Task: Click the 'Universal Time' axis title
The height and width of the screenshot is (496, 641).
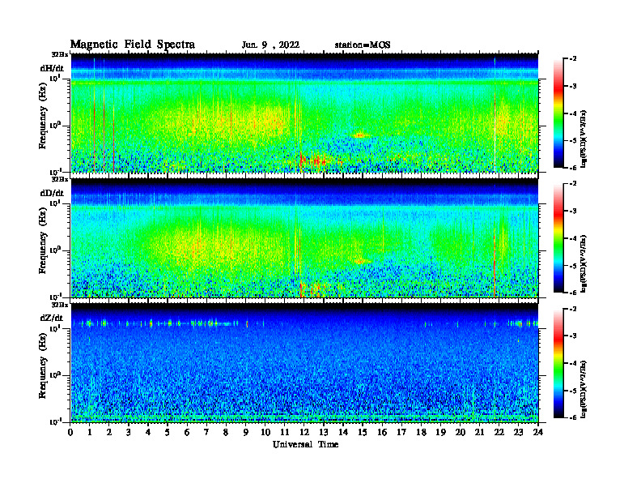Action: click(305, 444)
